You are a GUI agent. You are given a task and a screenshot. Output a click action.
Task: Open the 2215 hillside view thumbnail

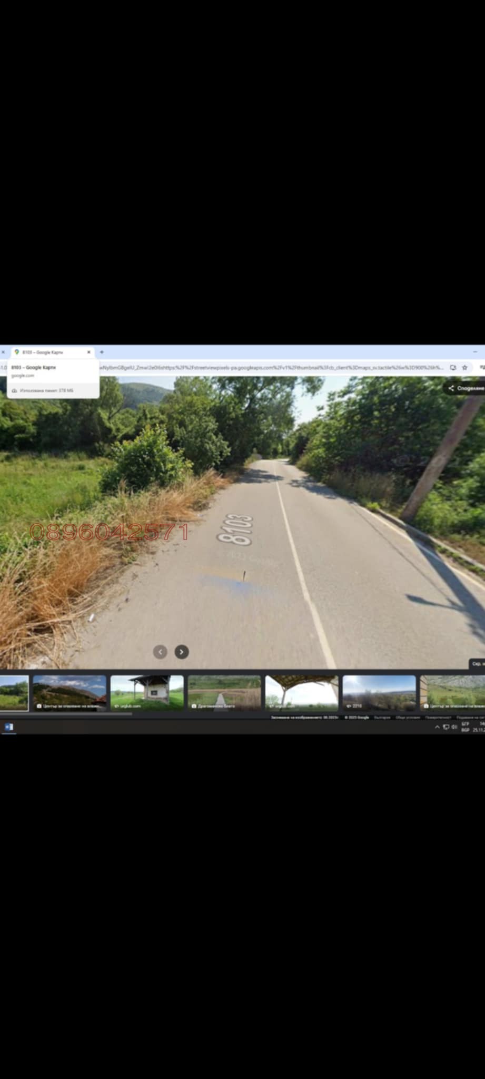click(x=379, y=693)
